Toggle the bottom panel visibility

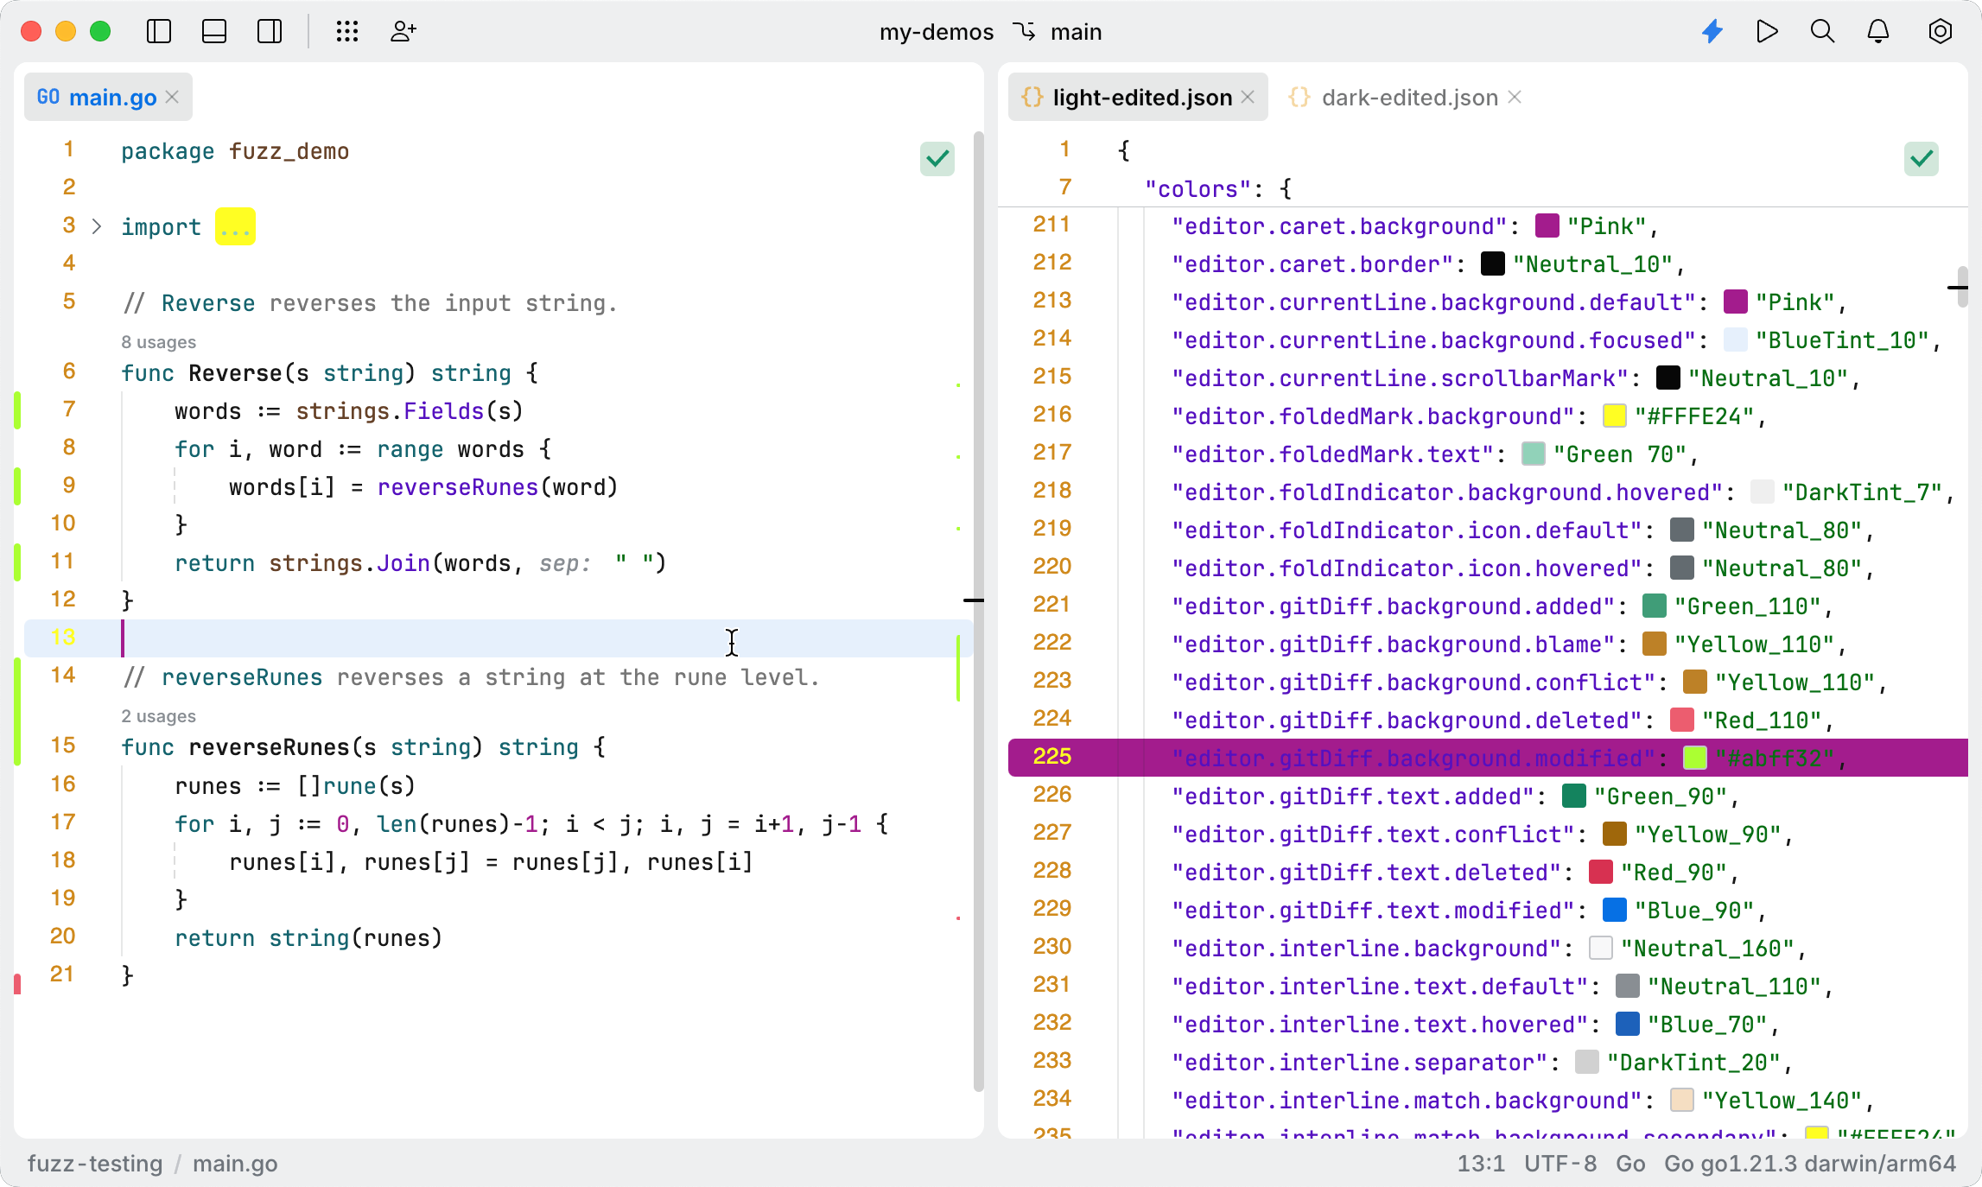click(214, 32)
